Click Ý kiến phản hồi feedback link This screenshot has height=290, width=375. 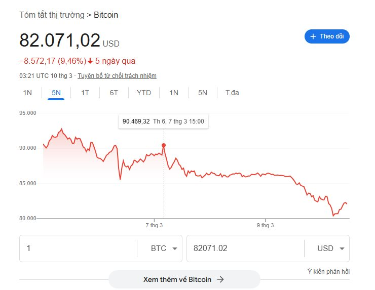click(328, 272)
